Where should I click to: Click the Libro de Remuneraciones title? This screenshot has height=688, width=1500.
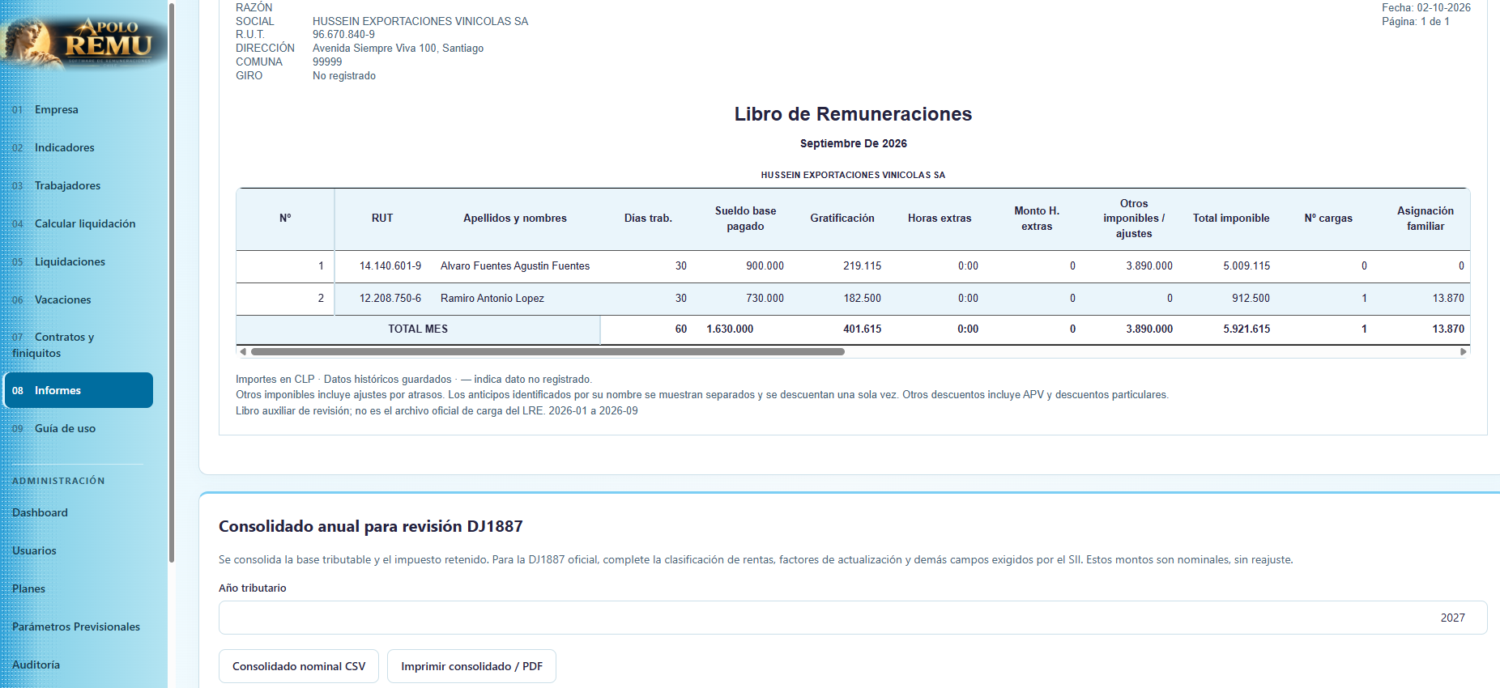pos(853,114)
